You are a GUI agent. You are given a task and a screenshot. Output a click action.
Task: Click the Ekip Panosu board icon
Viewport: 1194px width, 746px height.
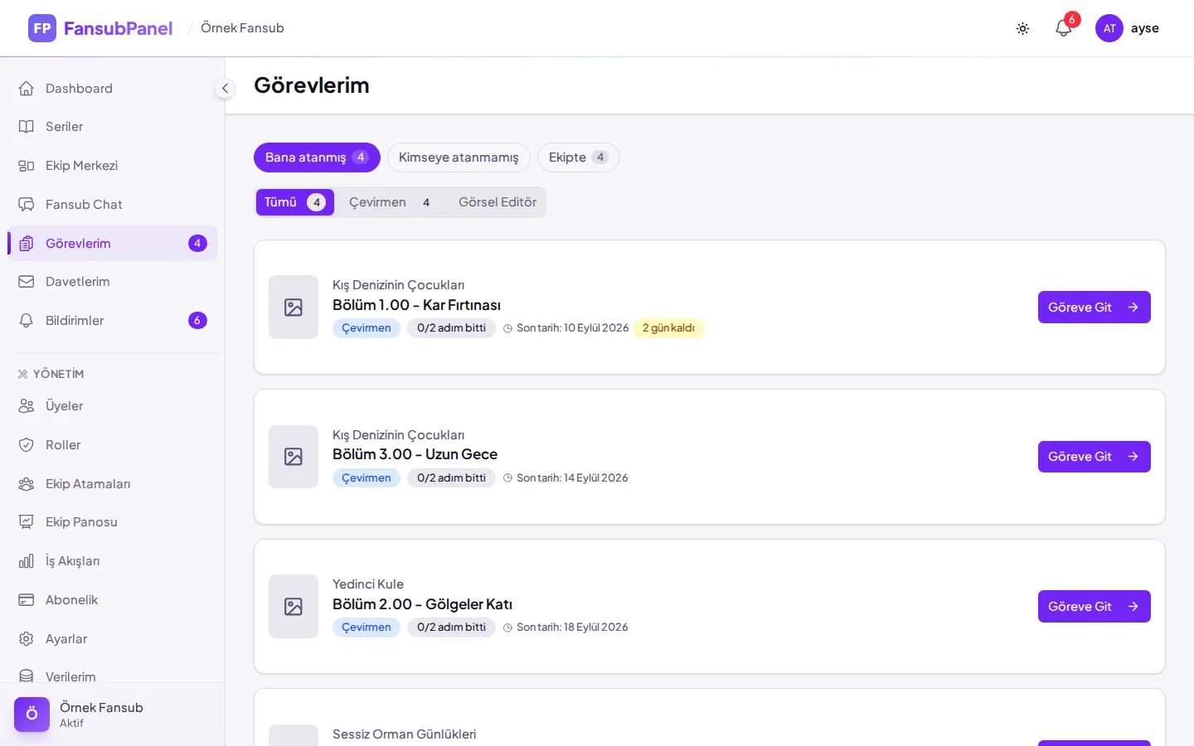pos(27,522)
